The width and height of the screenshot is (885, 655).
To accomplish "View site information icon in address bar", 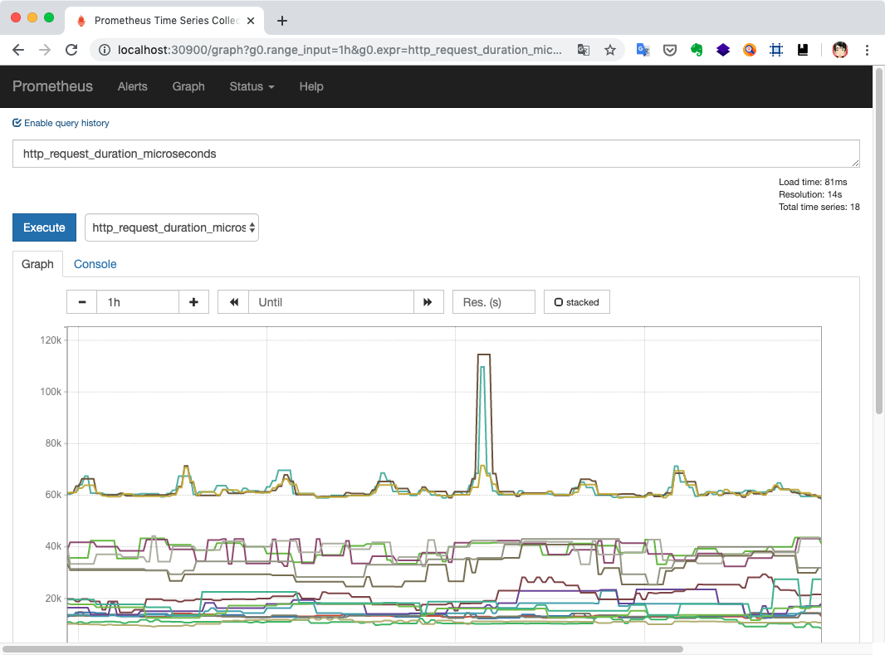I will [105, 50].
